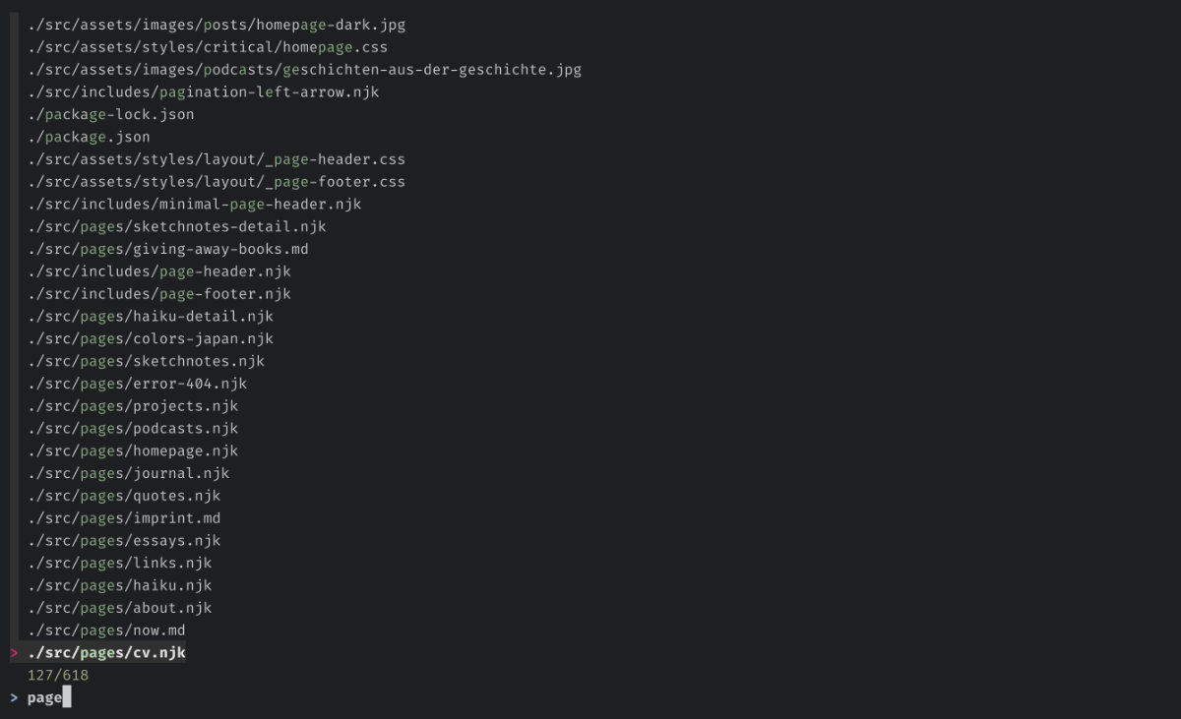The image size is (1181, 719).
Task: Choose the giving-away-books.md page
Action: (168, 249)
